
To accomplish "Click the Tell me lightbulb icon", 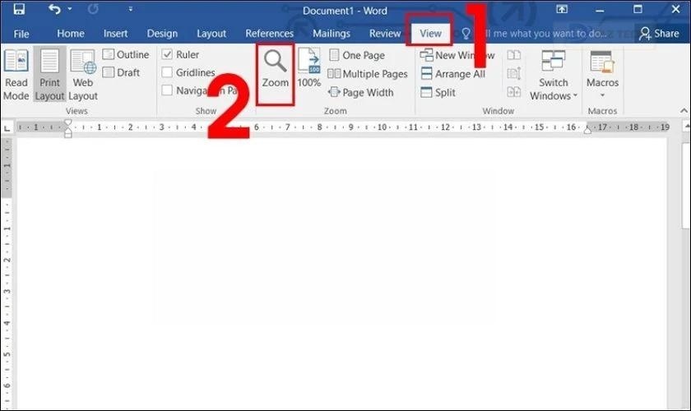I will (466, 34).
